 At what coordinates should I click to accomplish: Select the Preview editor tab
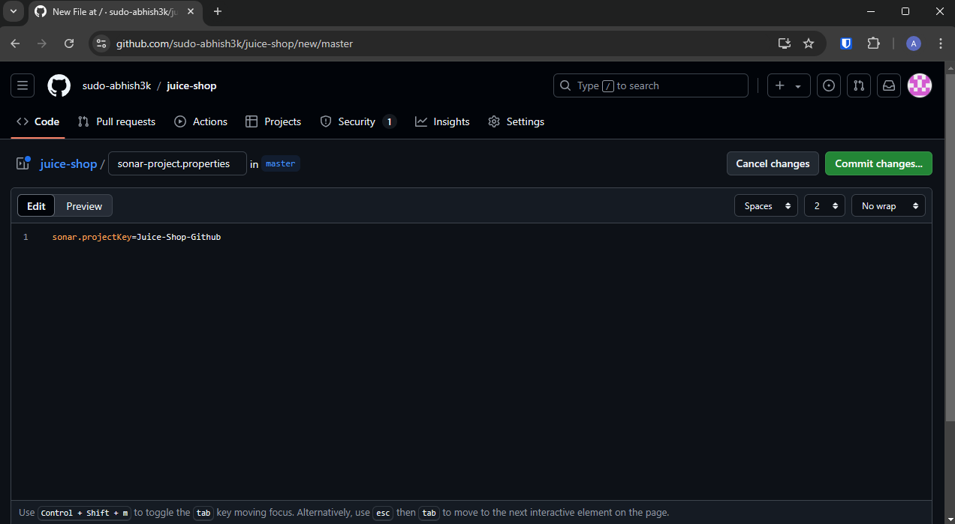84,206
